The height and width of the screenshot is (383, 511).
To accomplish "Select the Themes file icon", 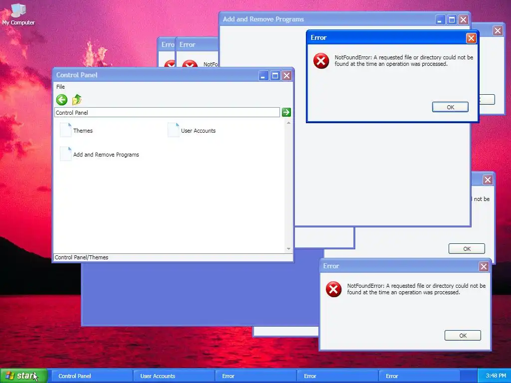I will [65, 130].
